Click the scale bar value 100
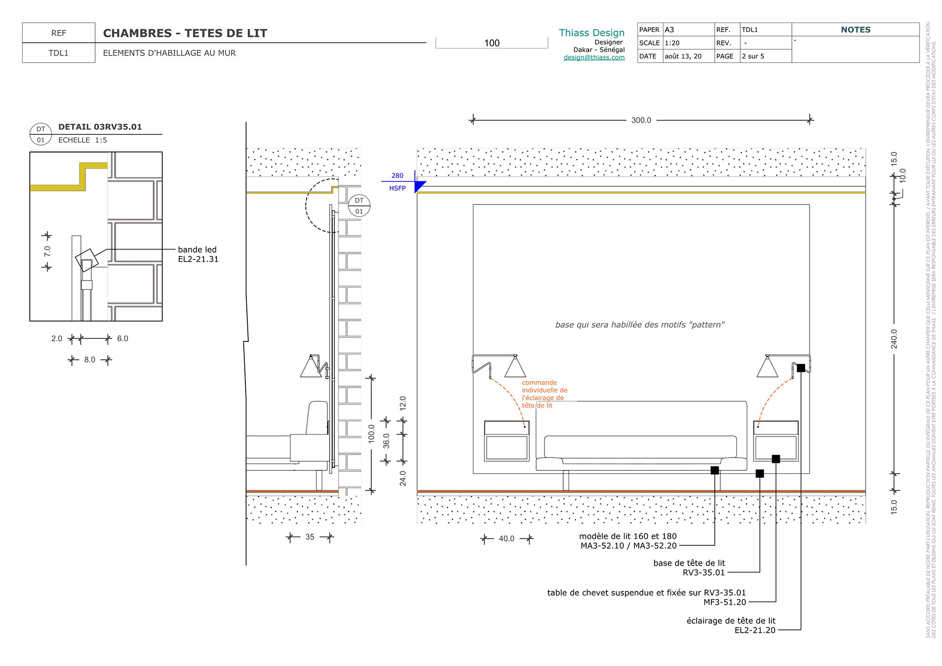 tap(492, 43)
